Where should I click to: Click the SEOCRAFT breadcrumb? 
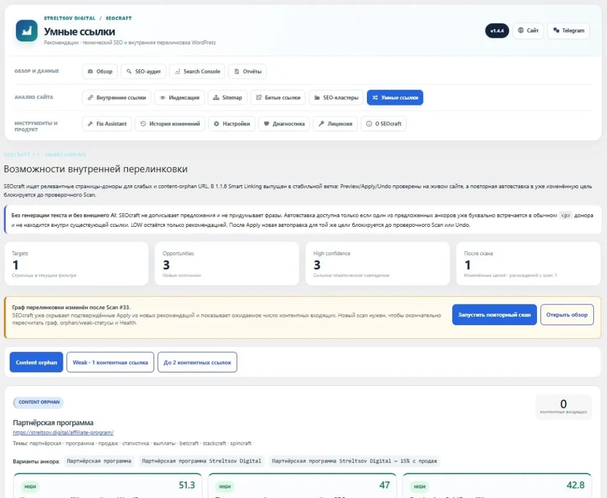pos(119,18)
